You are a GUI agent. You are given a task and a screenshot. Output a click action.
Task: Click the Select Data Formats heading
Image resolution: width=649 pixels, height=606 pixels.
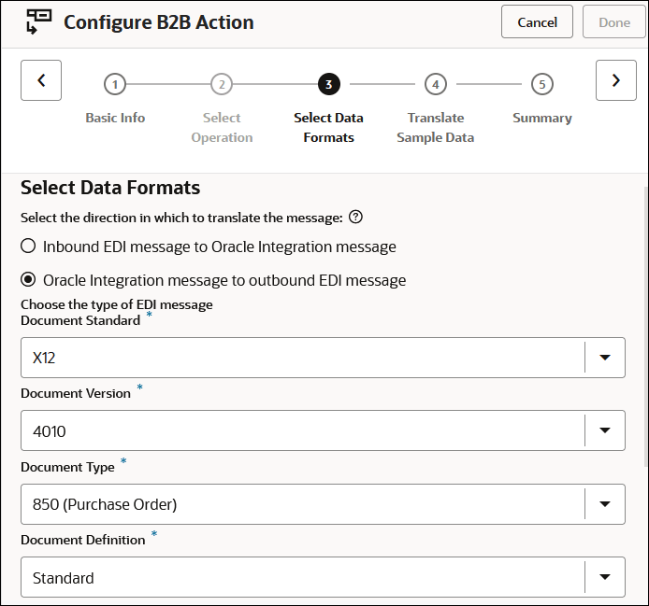(x=110, y=188)
